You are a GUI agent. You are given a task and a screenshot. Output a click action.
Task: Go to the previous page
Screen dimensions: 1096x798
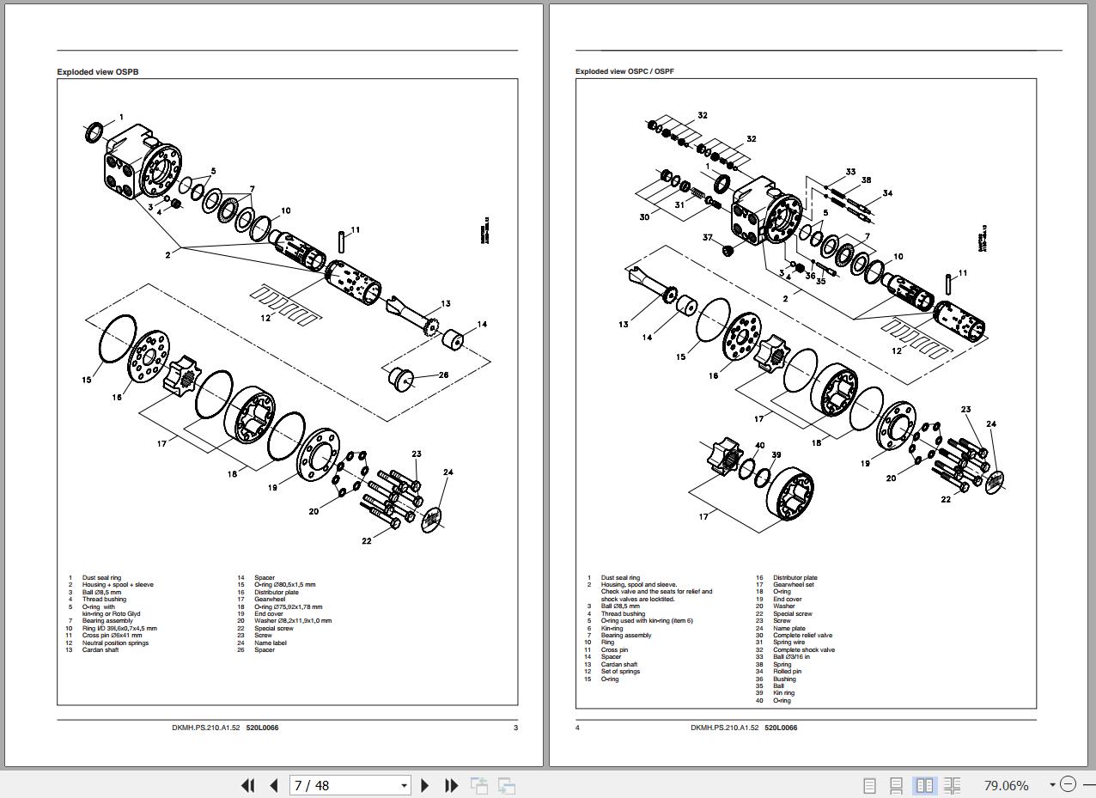pos(274,785)
